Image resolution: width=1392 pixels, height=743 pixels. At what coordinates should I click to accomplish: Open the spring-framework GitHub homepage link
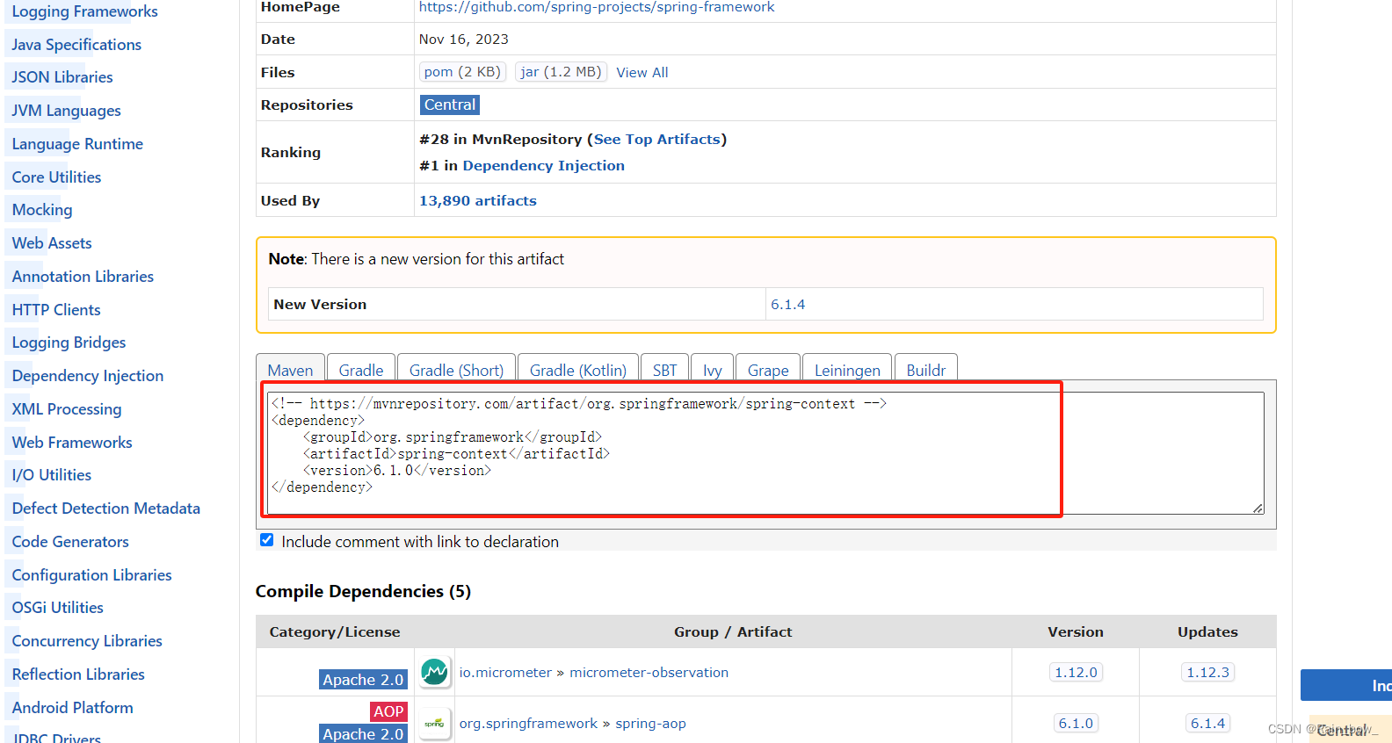tap(597, 7)
